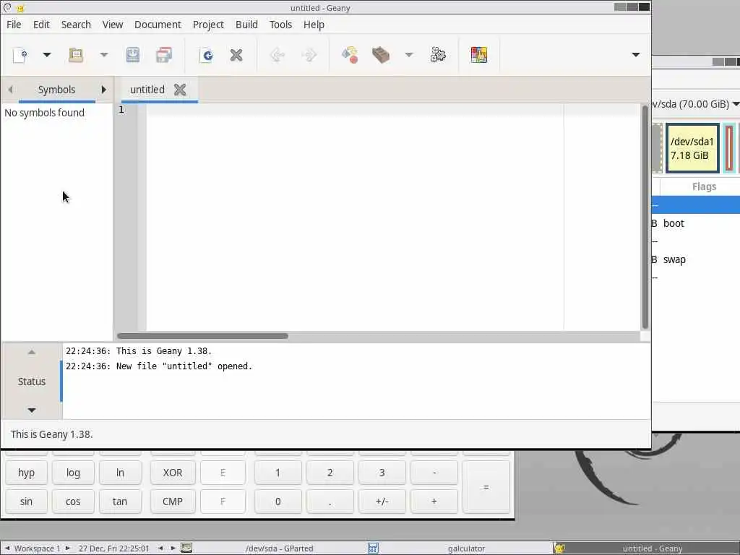
Task: Click the decimal point button in galculator
Action: point(330,502)
